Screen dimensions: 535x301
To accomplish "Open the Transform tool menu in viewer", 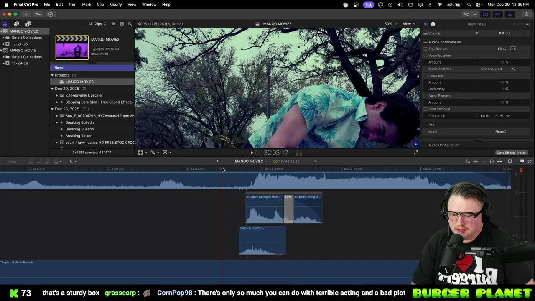I will pos(142,153).
